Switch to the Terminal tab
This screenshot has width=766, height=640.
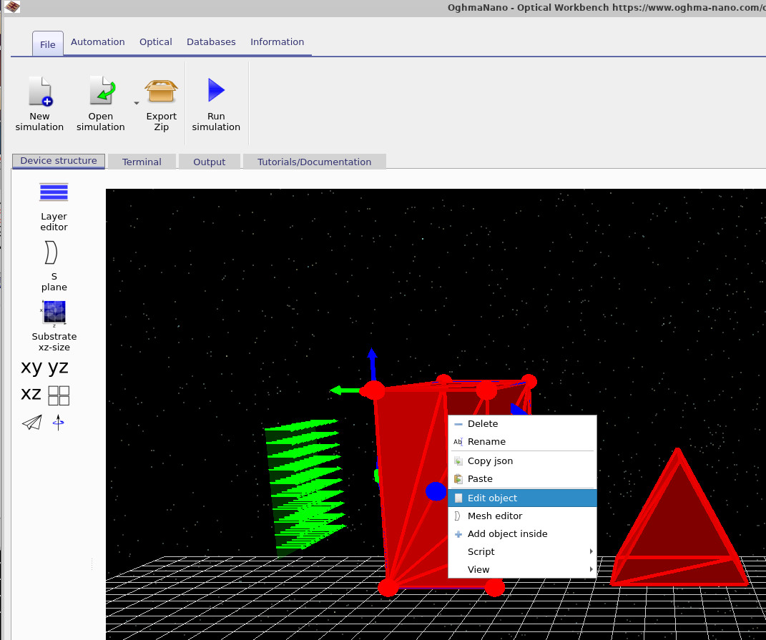click(142, 161)
